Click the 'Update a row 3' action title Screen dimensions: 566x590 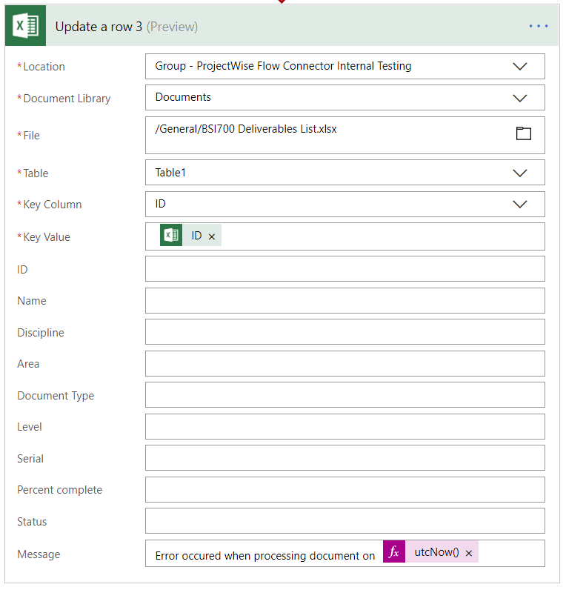click(99, 27)
